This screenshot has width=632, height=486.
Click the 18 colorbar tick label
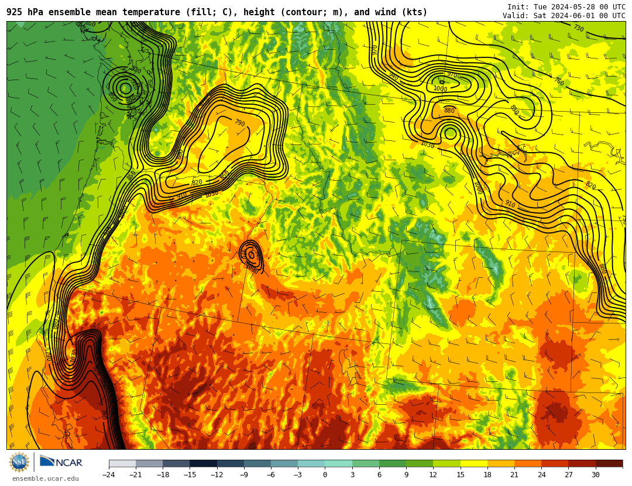click(487, 475)
